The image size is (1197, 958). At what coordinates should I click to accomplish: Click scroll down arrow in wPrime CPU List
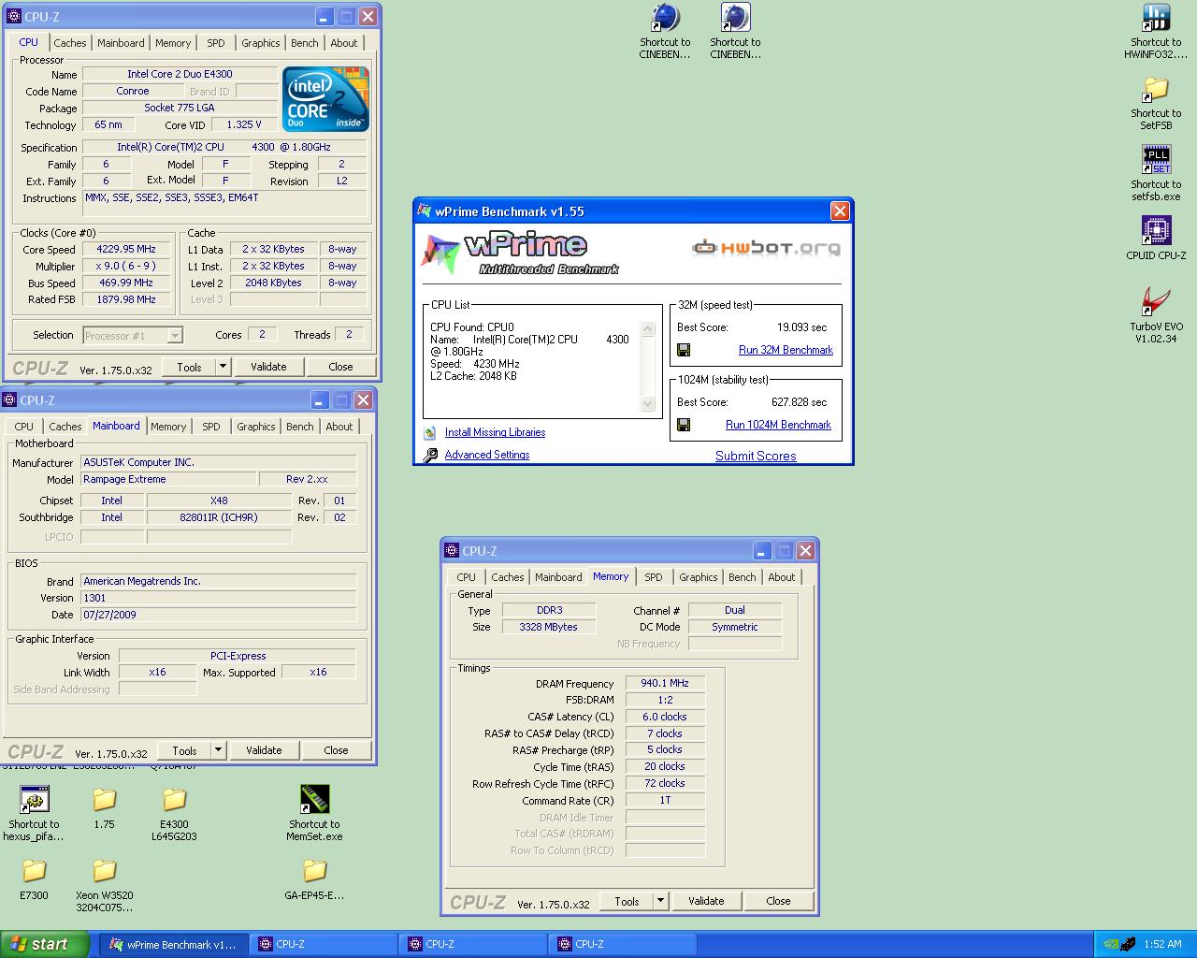647,403
